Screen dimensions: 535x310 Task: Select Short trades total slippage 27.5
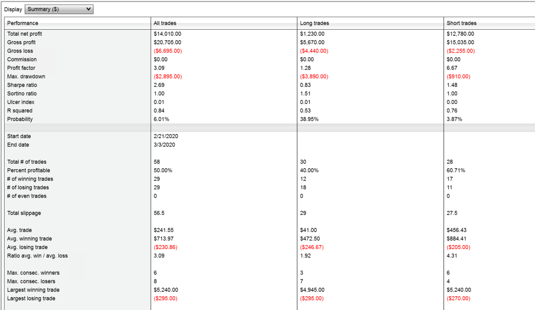452,213
